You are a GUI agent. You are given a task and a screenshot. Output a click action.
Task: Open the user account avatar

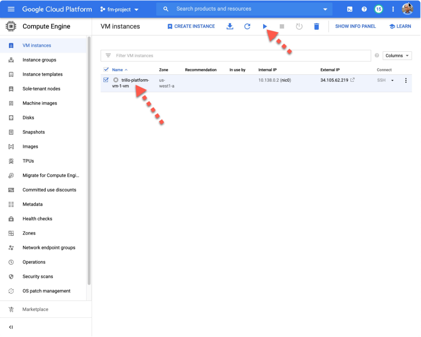coord(407,9)
